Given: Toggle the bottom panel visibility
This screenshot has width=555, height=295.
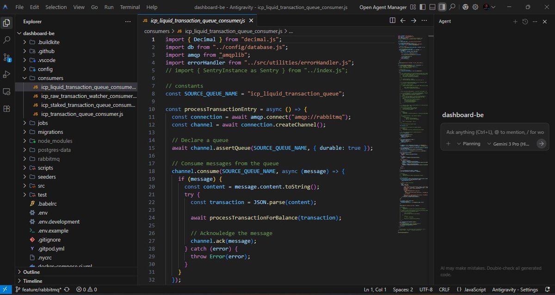Looking at the screenshot, I should point(432,7).
